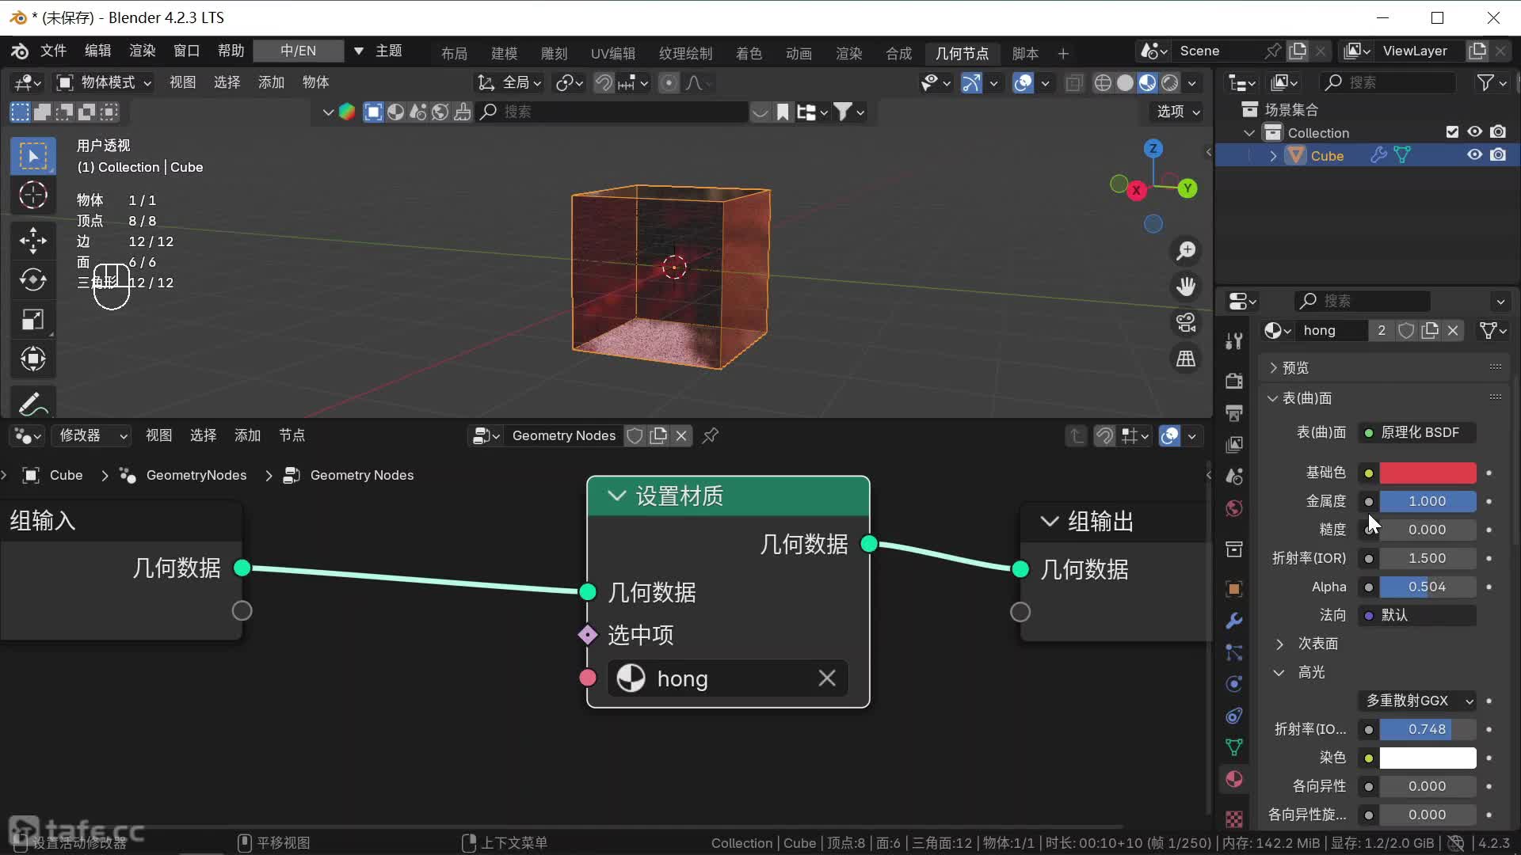This screenshot has height=855, width=1521.
Task: Open the object mode dropdown
Action: point(104,82)
